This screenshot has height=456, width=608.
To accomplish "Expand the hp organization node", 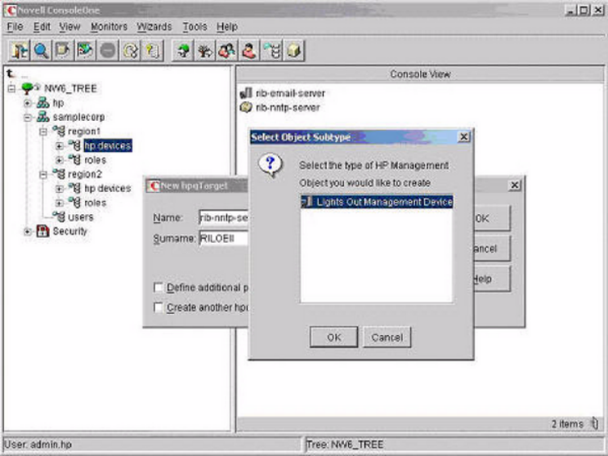I will pyautogui.click(x=28, y=103).
